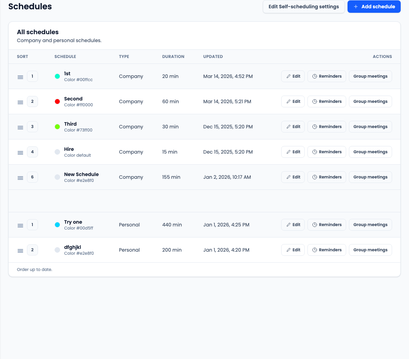Click the drag handle for New Schedule

coord(20,178)
